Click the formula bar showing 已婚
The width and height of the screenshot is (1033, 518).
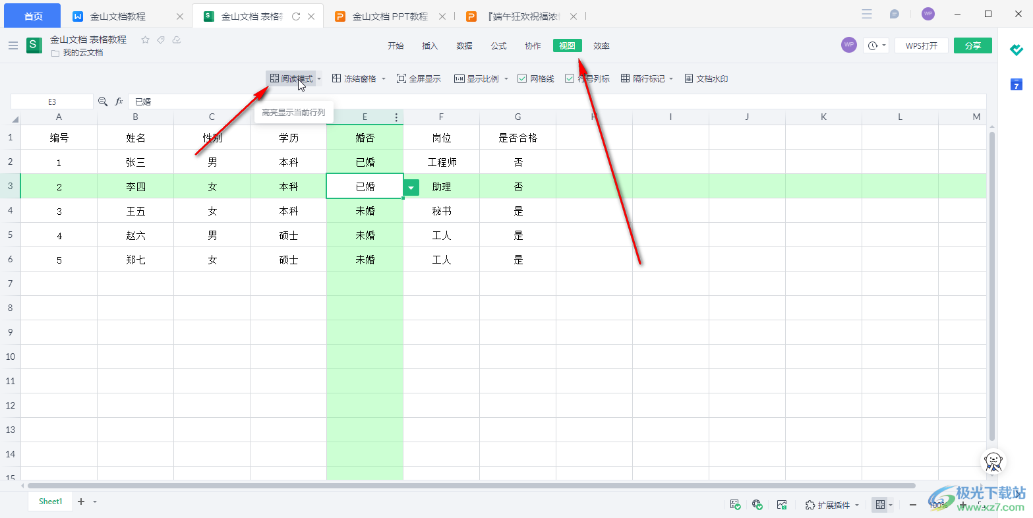[x=557, y=101]
